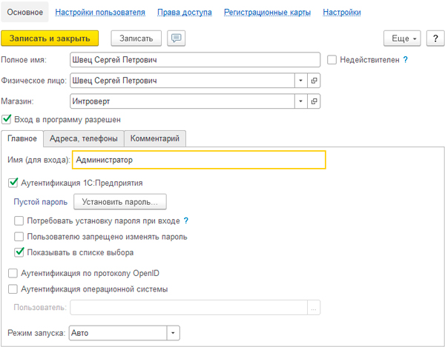Click Установить пароль button
Viewport: 445px width, 347px height.
(x=120, y=202)
